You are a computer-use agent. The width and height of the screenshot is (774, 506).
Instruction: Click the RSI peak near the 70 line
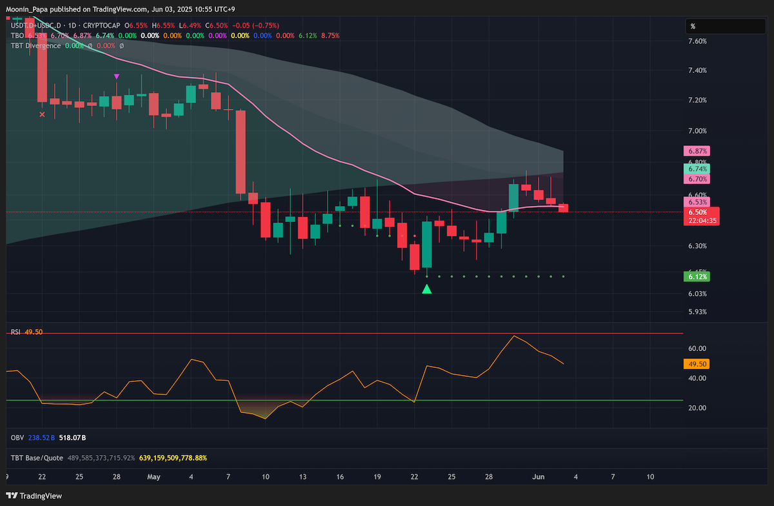coord(513,336)
